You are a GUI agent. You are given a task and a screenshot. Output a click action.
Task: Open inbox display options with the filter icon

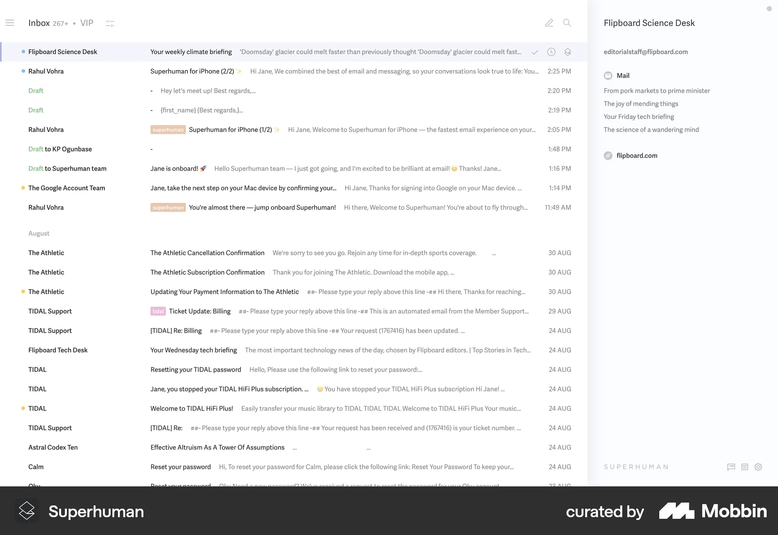click(110, 23)
